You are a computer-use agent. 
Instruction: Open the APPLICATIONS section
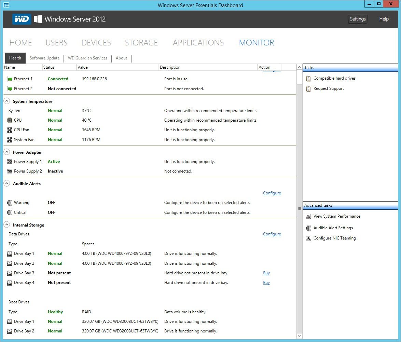[x=198, y=42]
